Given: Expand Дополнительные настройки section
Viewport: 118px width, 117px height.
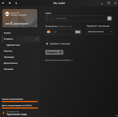Looking at the screenshot, I should 59,60.
